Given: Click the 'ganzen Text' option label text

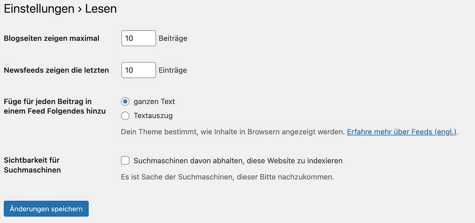Looking at the screenshot, I should click(154, 101).
